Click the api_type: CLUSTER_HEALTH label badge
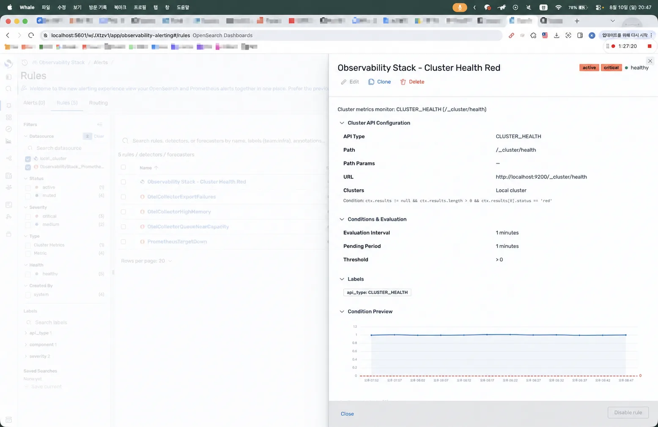The height and width of the screenshot is (427, 658). click(377, 293)
